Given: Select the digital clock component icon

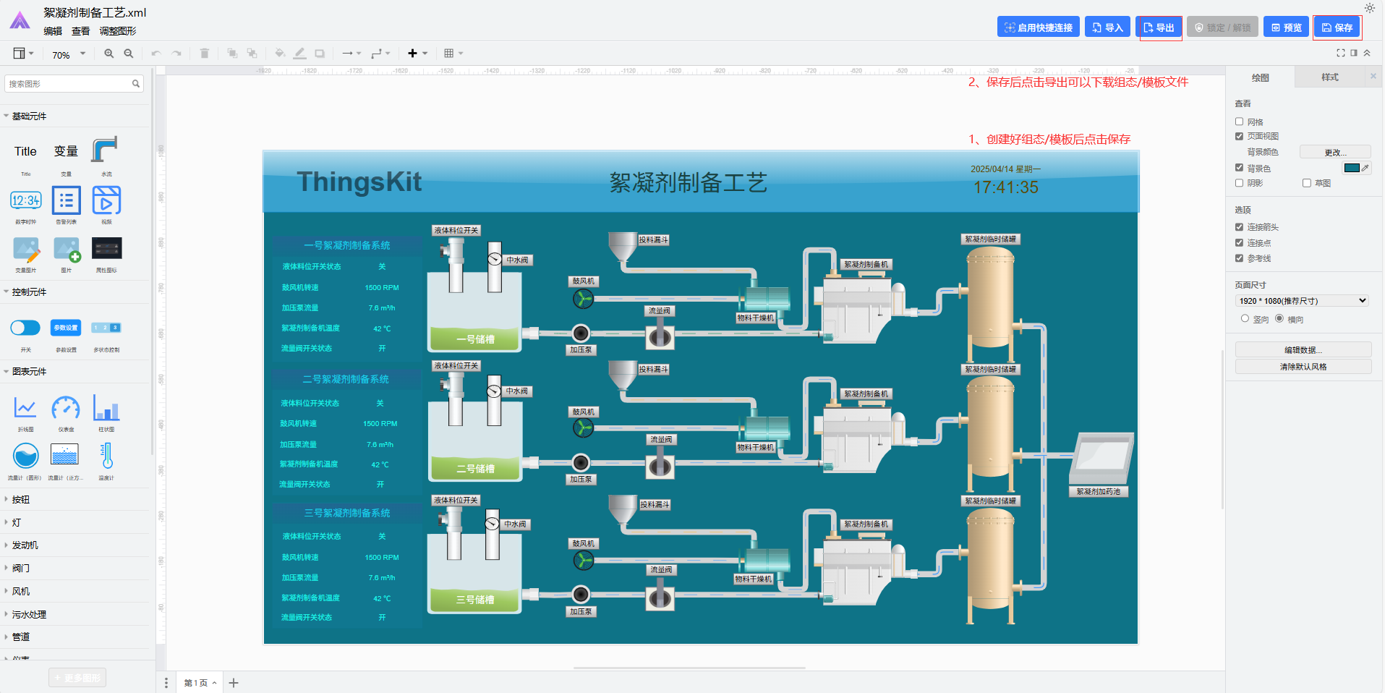Looking at the screenshot, I should (26, 201).
